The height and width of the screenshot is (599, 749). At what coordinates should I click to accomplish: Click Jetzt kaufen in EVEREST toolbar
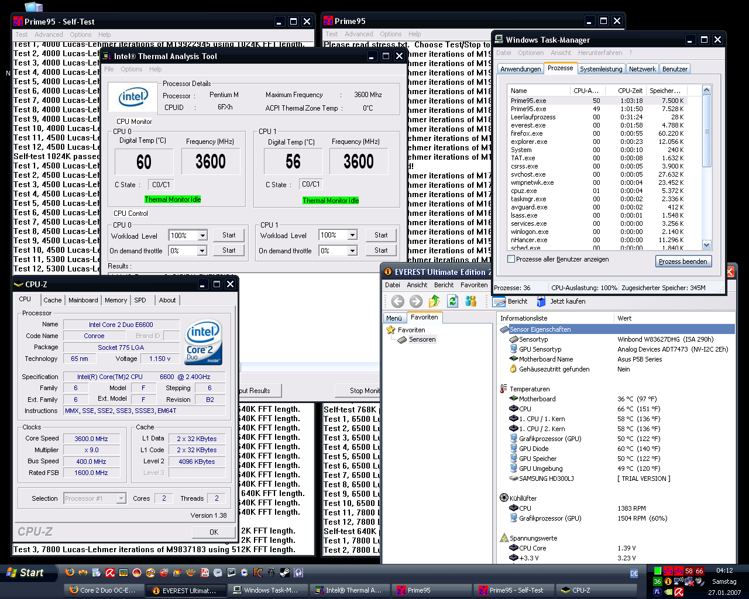pos(561,301)
